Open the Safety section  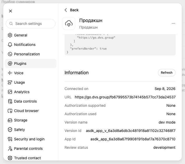[30, 130]
